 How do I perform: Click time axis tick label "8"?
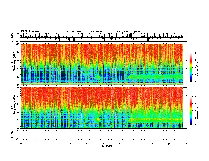[153, 144]
